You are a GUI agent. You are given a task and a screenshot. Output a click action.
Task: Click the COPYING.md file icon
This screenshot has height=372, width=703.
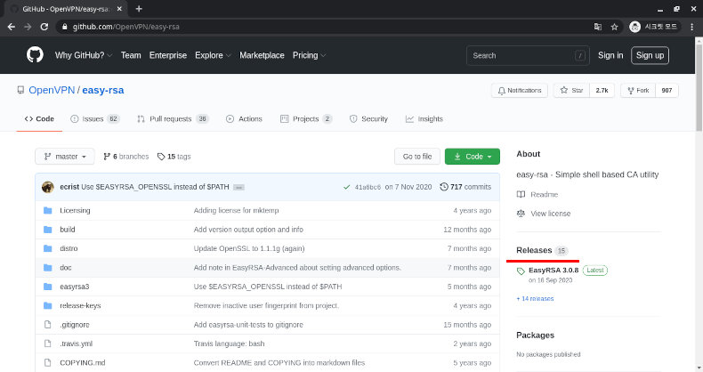click(47, 362)
